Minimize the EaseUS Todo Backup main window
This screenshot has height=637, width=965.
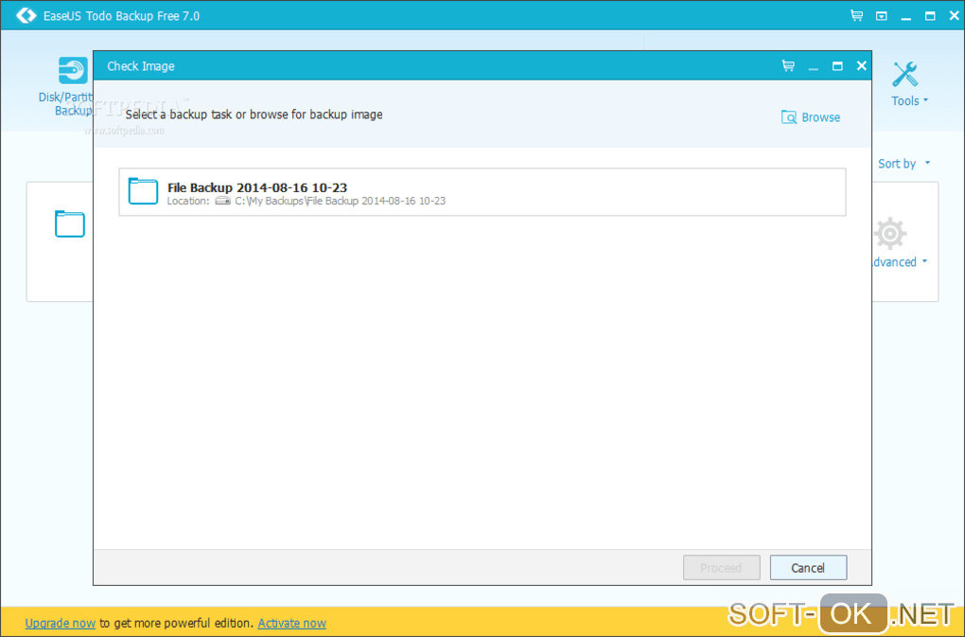pyautogui.click(x=906, y=17)
